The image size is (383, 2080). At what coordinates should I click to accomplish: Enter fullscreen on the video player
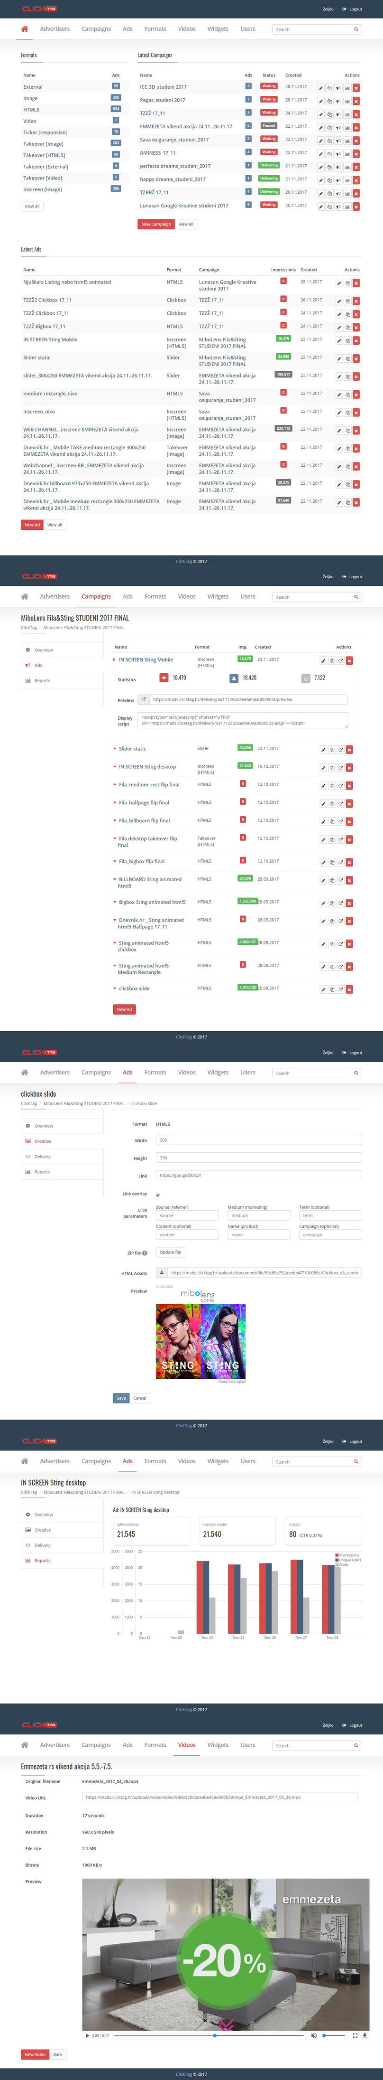click(x=355, y=2035)
